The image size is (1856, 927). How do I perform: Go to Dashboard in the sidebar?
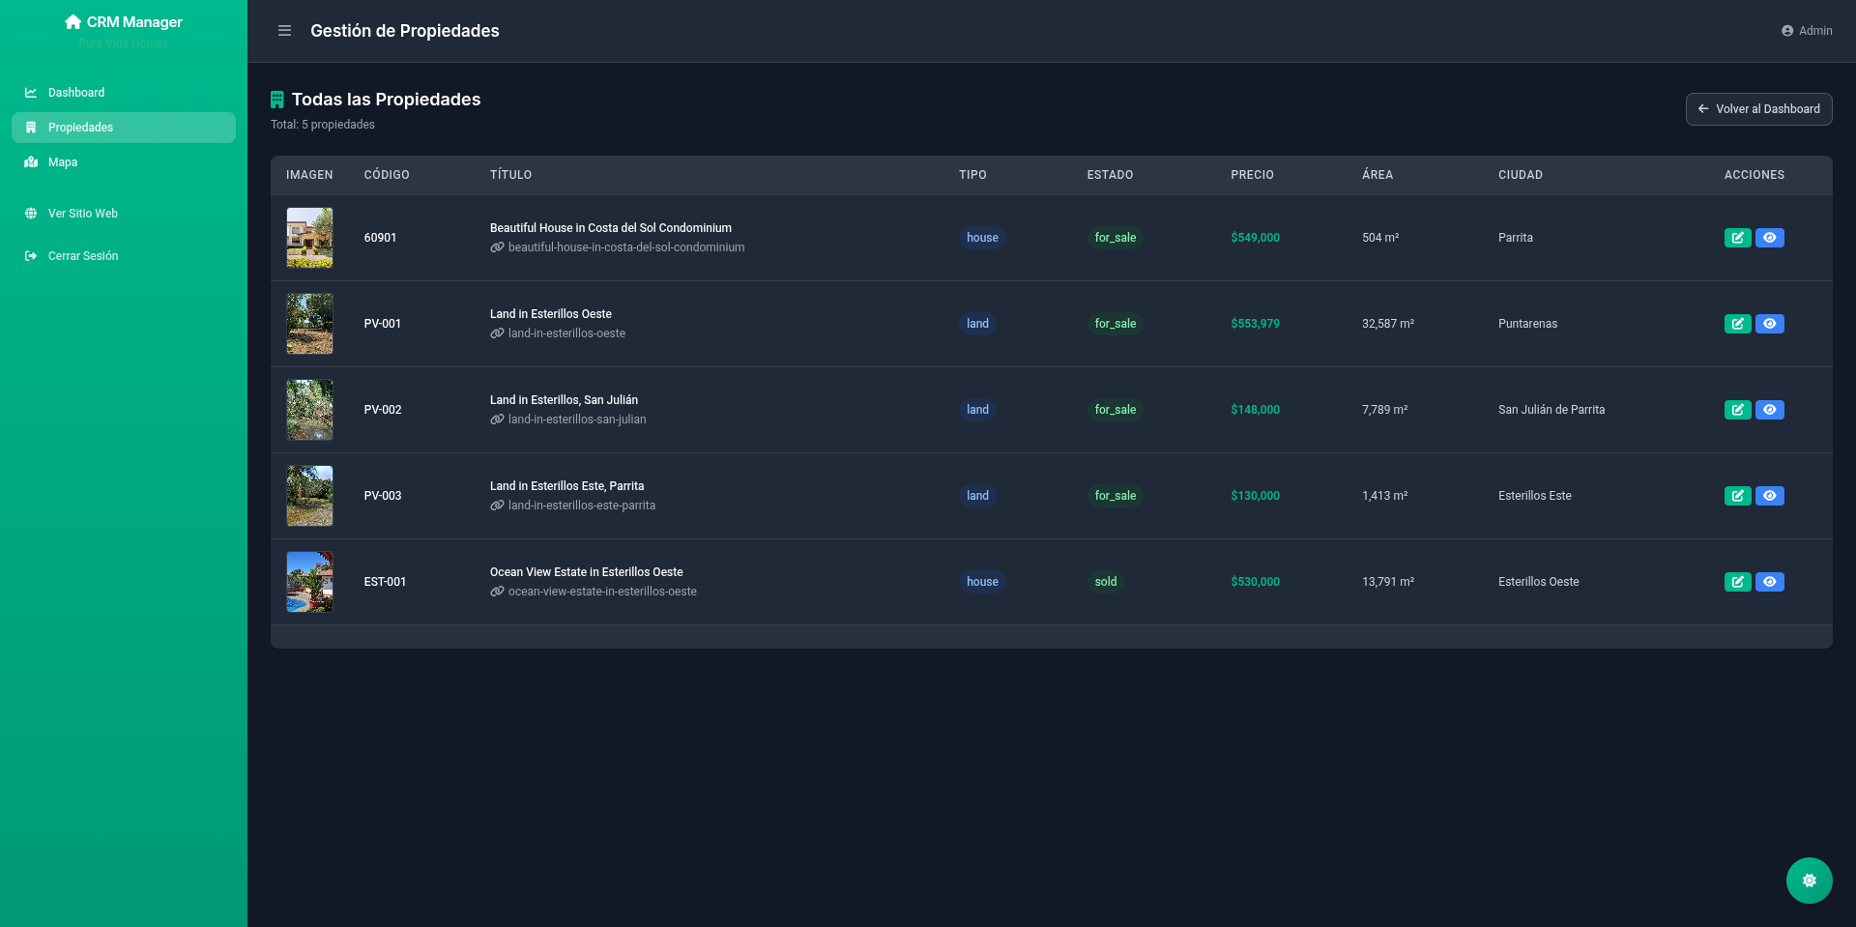[x=76, y=93]
